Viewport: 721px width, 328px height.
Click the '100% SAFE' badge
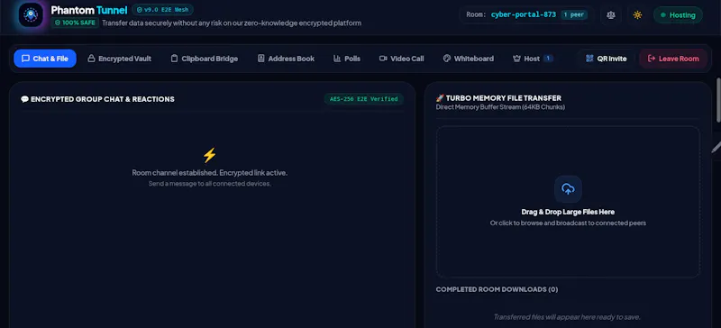[75, 23]
